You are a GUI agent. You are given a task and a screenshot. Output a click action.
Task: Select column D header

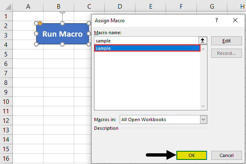pos(120,7)
